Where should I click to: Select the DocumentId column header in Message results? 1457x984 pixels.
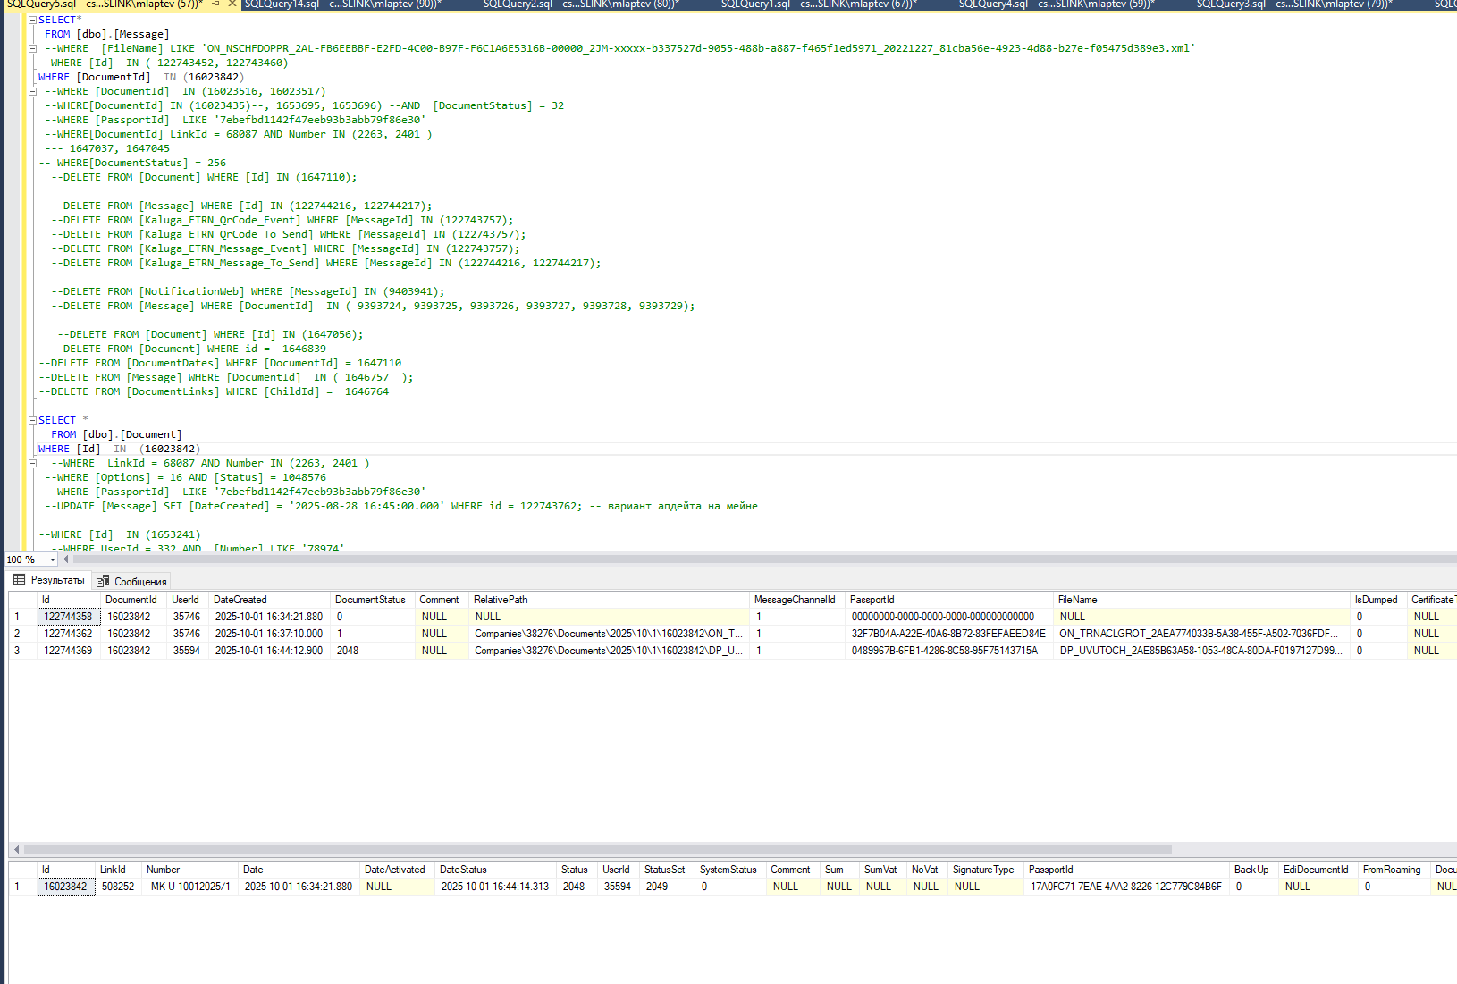[x=131, y=600]
